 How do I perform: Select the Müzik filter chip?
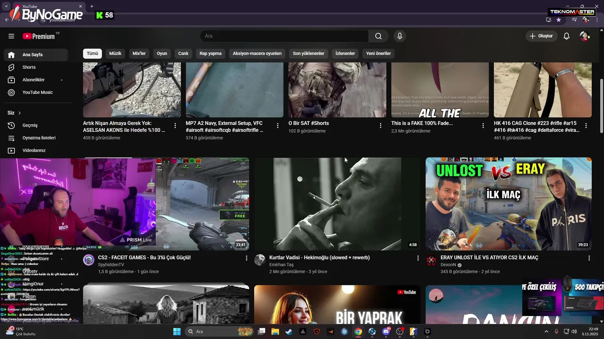tap(115, 54)
